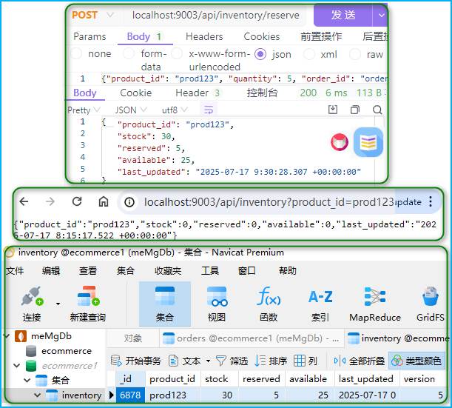The width and height of the screenshot is (452, 408).
Task: Edit the request URL localhost:9003/api/inventory/reserve
Action: click(x=215, y=15)
